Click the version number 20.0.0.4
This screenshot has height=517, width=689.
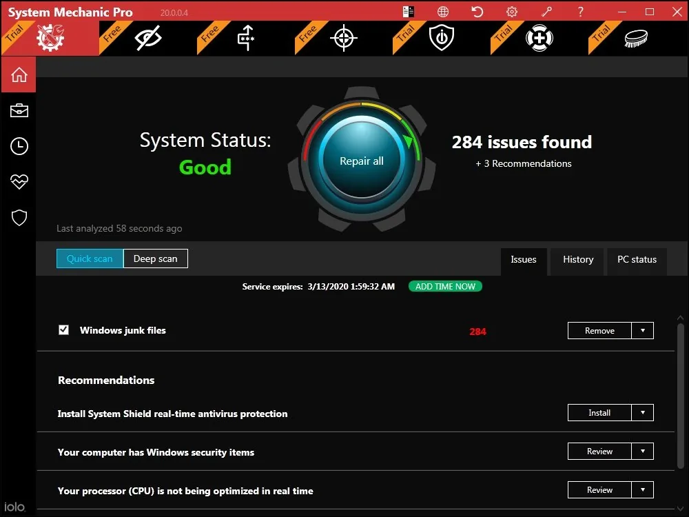click(x=174, y=12)
